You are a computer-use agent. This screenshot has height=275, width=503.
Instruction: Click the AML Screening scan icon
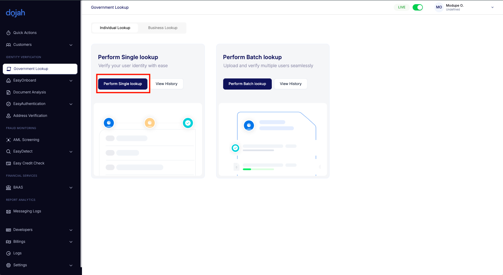click(8, 140)
